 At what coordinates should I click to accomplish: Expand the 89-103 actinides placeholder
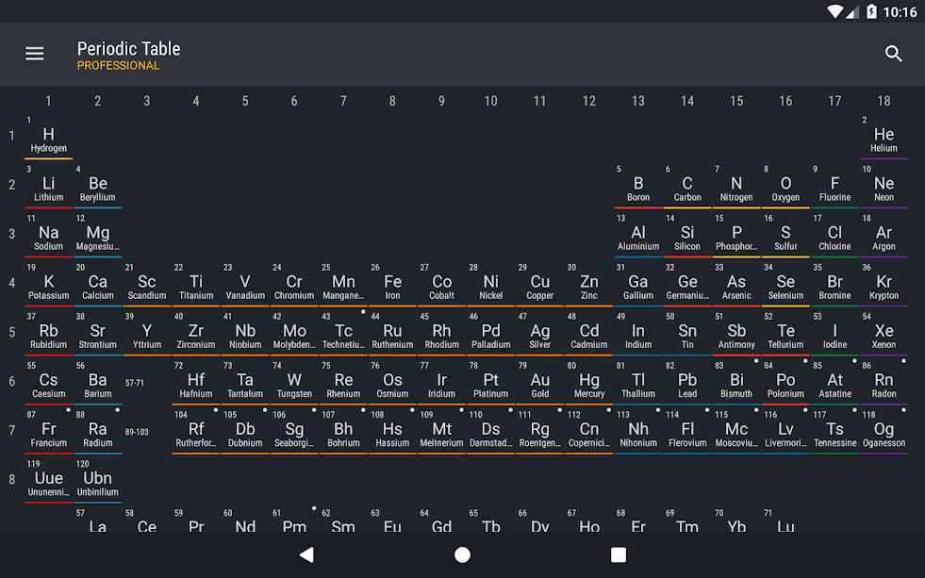coord(137,432)
